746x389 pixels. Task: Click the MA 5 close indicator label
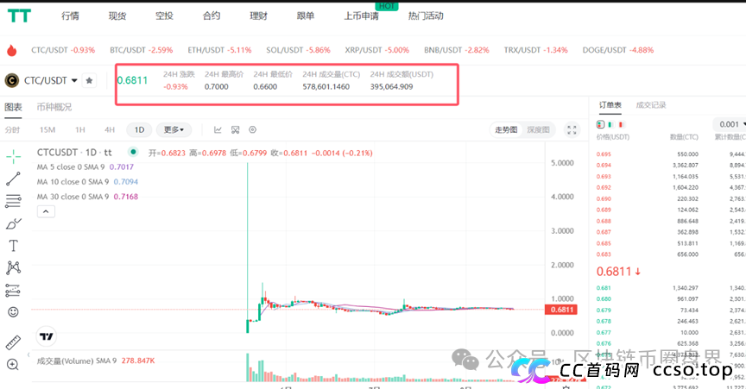71,167
